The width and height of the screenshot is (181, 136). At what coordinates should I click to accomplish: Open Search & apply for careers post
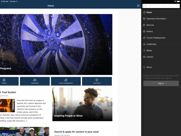click(x=76, y=132)
